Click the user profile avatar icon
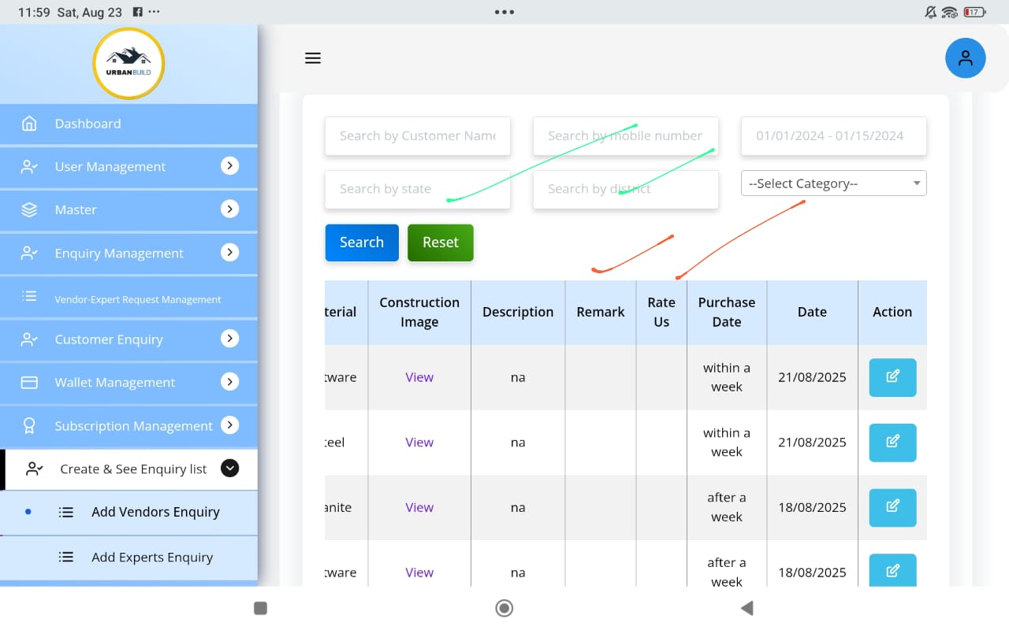Screen dimensions: 1009x630 [965, 58]
